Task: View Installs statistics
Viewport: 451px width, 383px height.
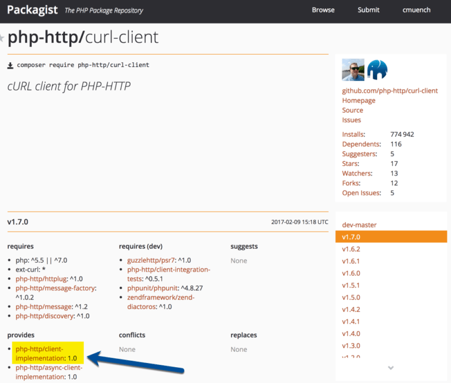Action: click(354, 134)
